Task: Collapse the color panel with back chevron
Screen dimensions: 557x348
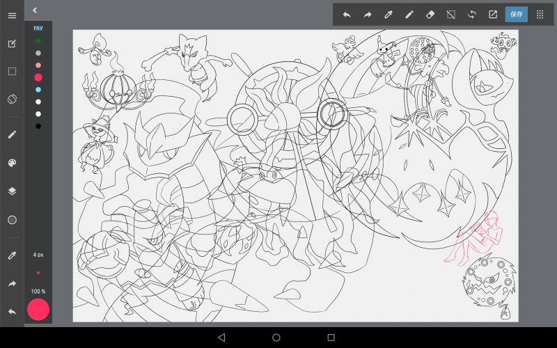Action: click(34, 10)
